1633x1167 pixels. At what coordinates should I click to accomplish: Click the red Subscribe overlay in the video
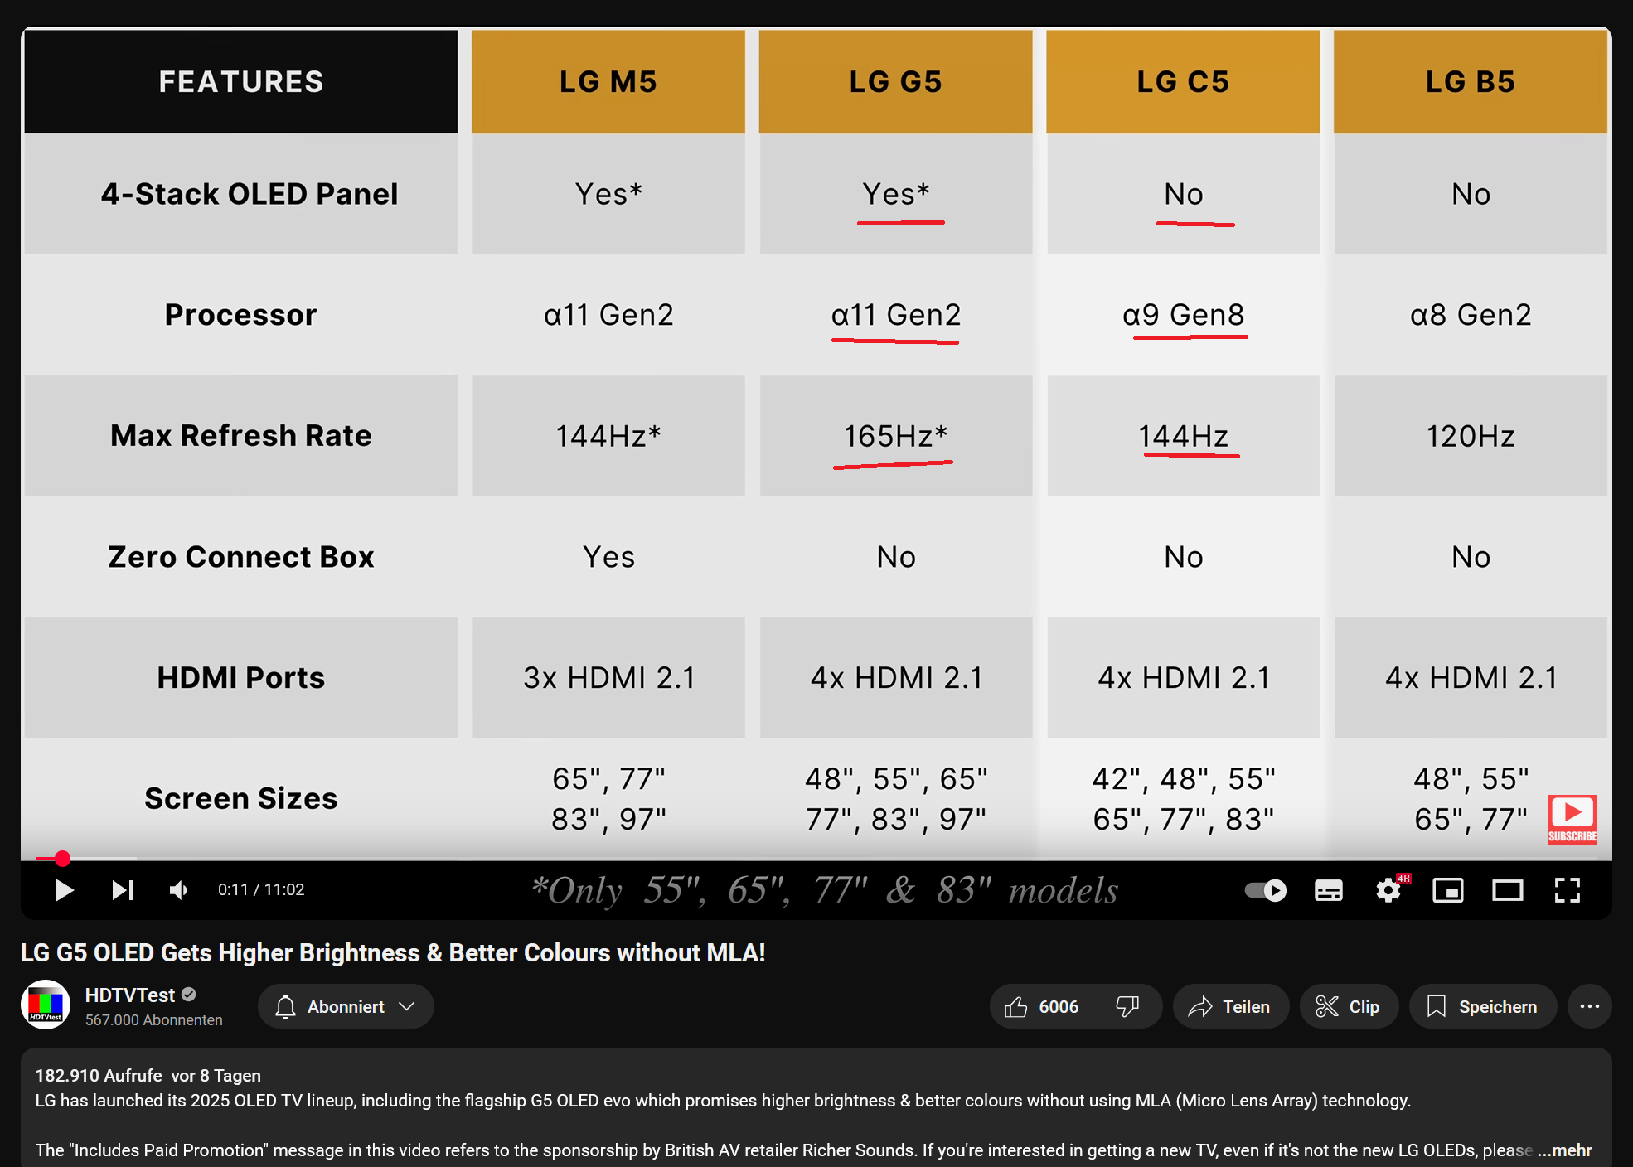pyautogui.click(x=1572, y=819)
